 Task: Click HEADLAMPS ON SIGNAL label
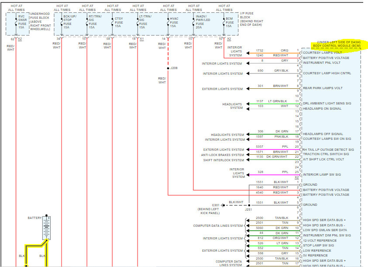click(x=322, y=108)
